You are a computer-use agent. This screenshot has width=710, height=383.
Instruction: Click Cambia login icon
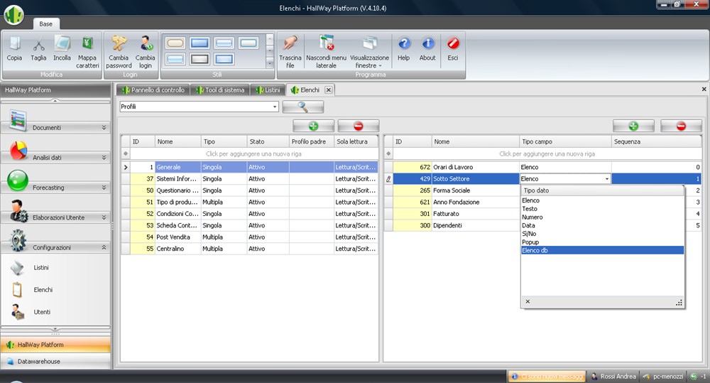[x=146, y=52]
